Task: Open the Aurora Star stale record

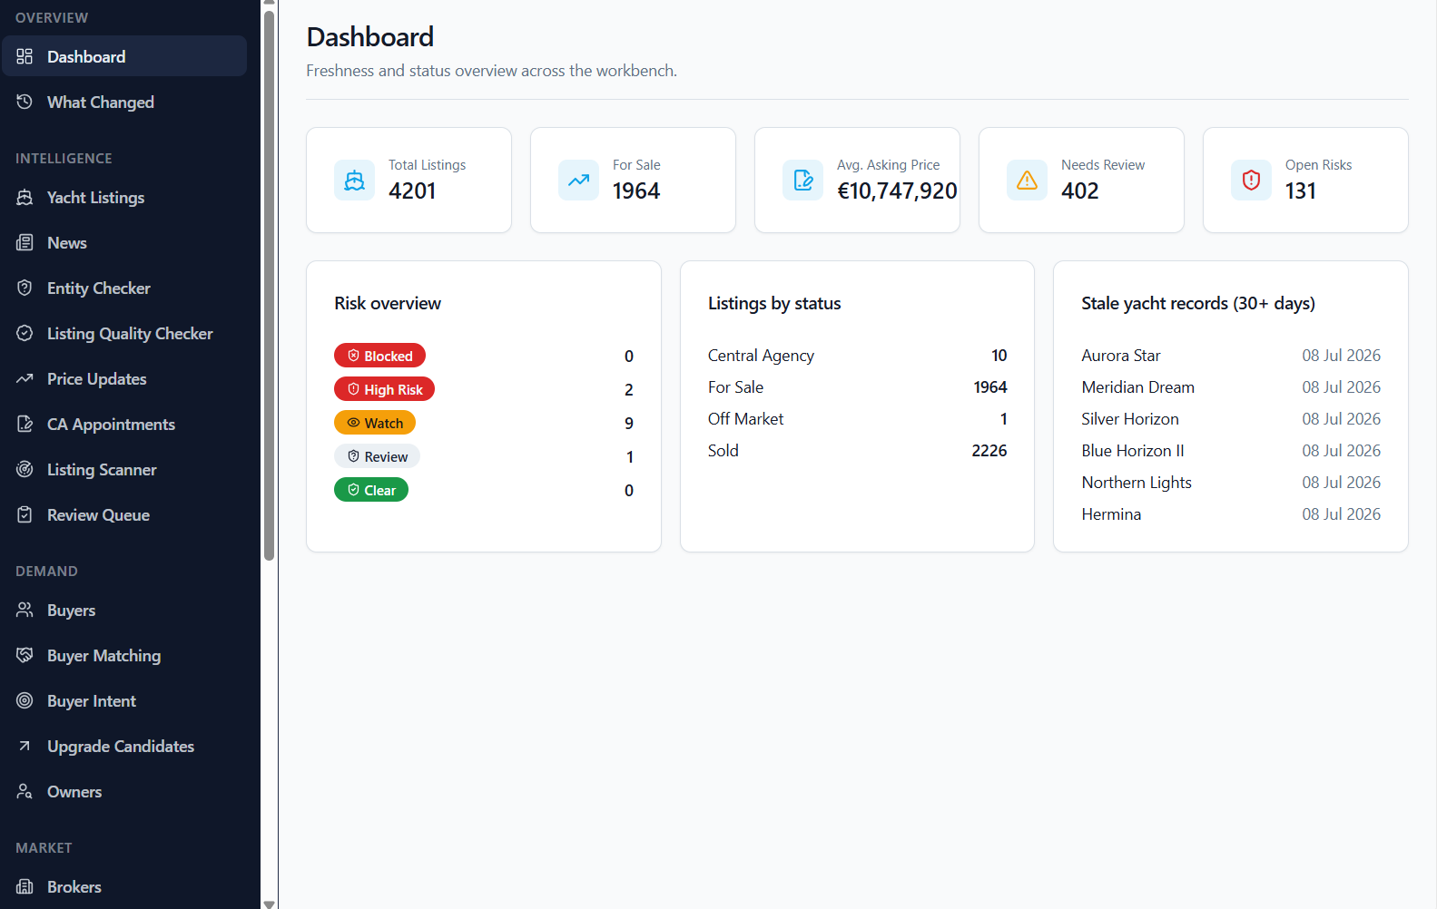Action: click(1231, 356)
